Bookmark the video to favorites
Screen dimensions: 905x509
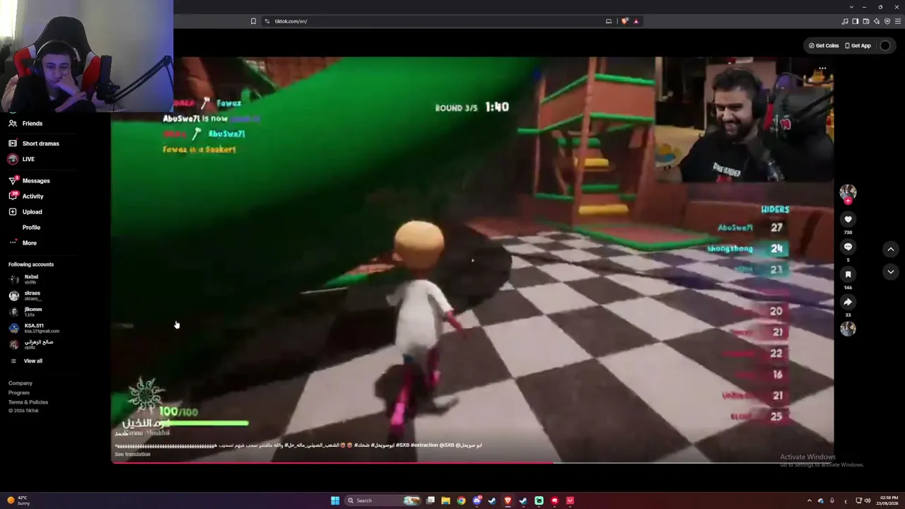click(x=848, y=274)
